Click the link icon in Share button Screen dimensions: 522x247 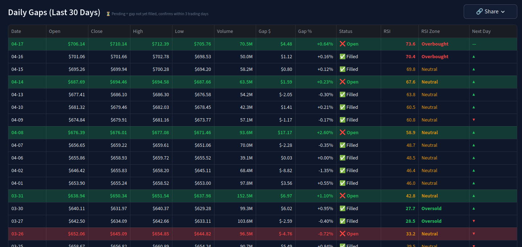pos(479,12)
